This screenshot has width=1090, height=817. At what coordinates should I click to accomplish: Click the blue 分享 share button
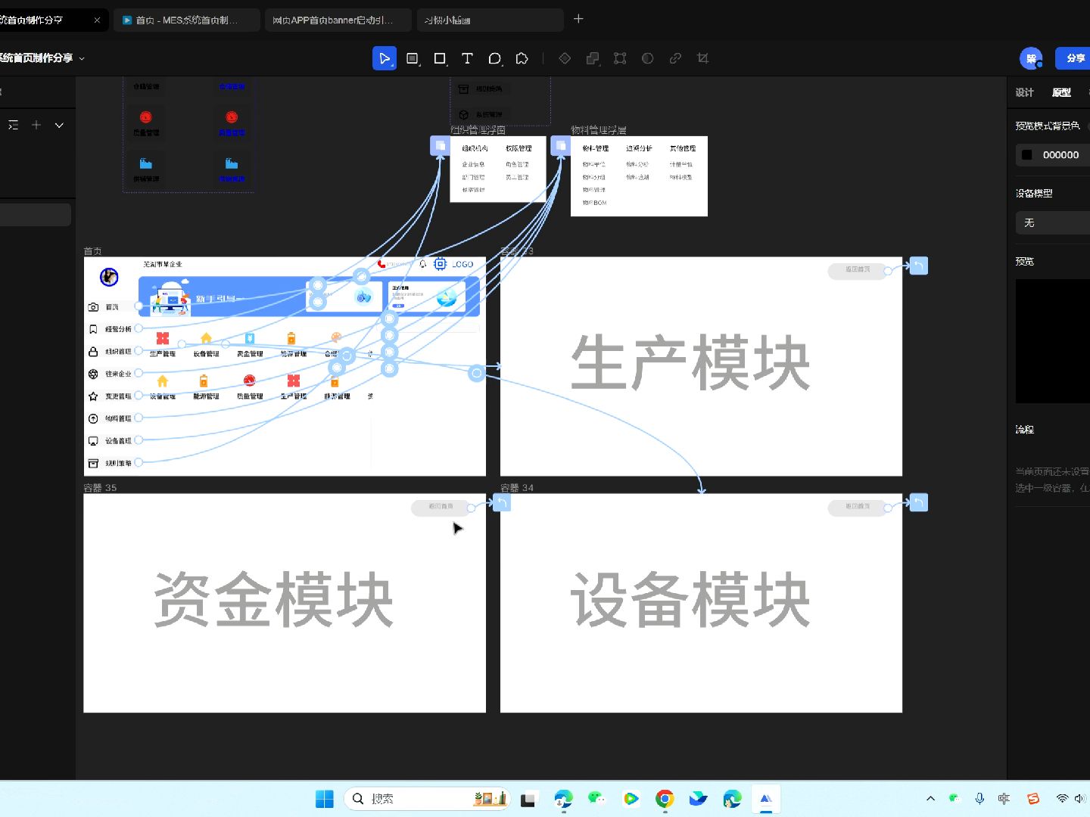[x=1073, y=58]
